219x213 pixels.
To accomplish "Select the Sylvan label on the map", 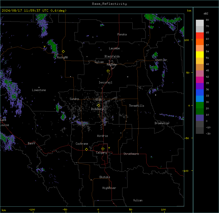I will click(99, 62).
